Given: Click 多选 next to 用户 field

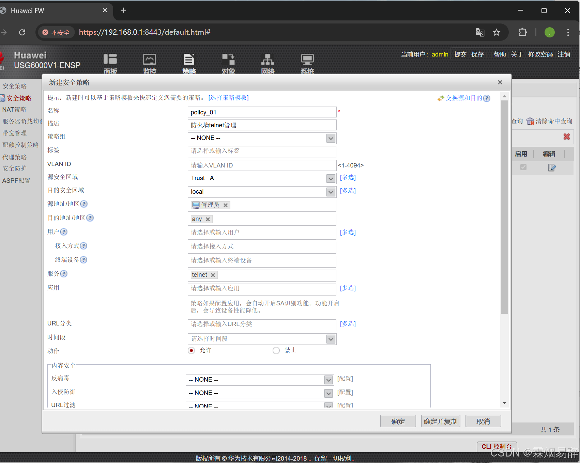Looking at the screenshot, I should (x=348, y=232).
